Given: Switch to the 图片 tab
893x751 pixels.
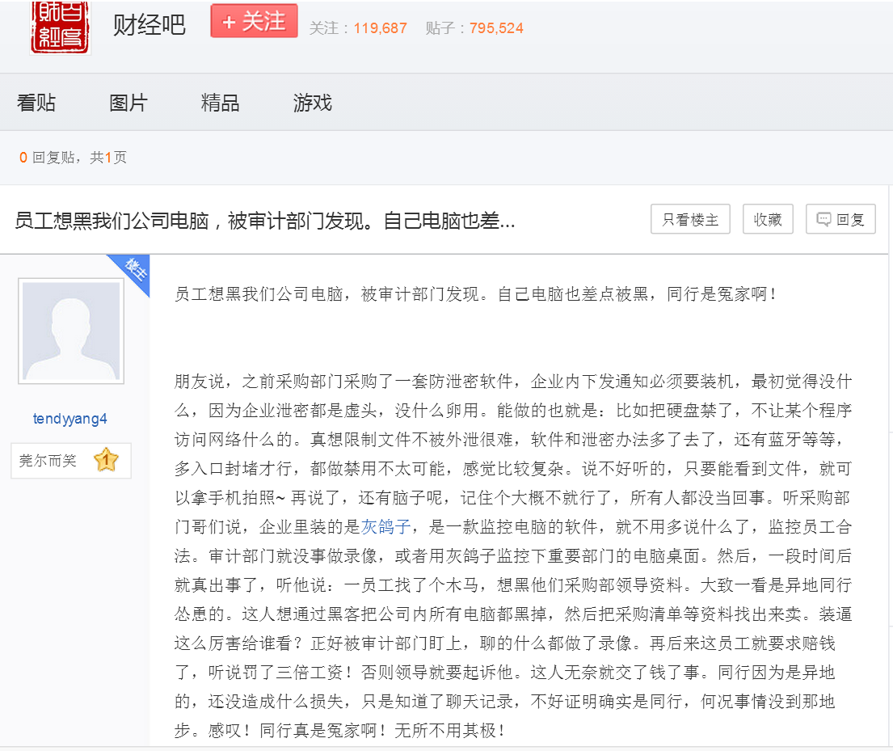Looking at the screenshot, I should (x=128, y=103).
